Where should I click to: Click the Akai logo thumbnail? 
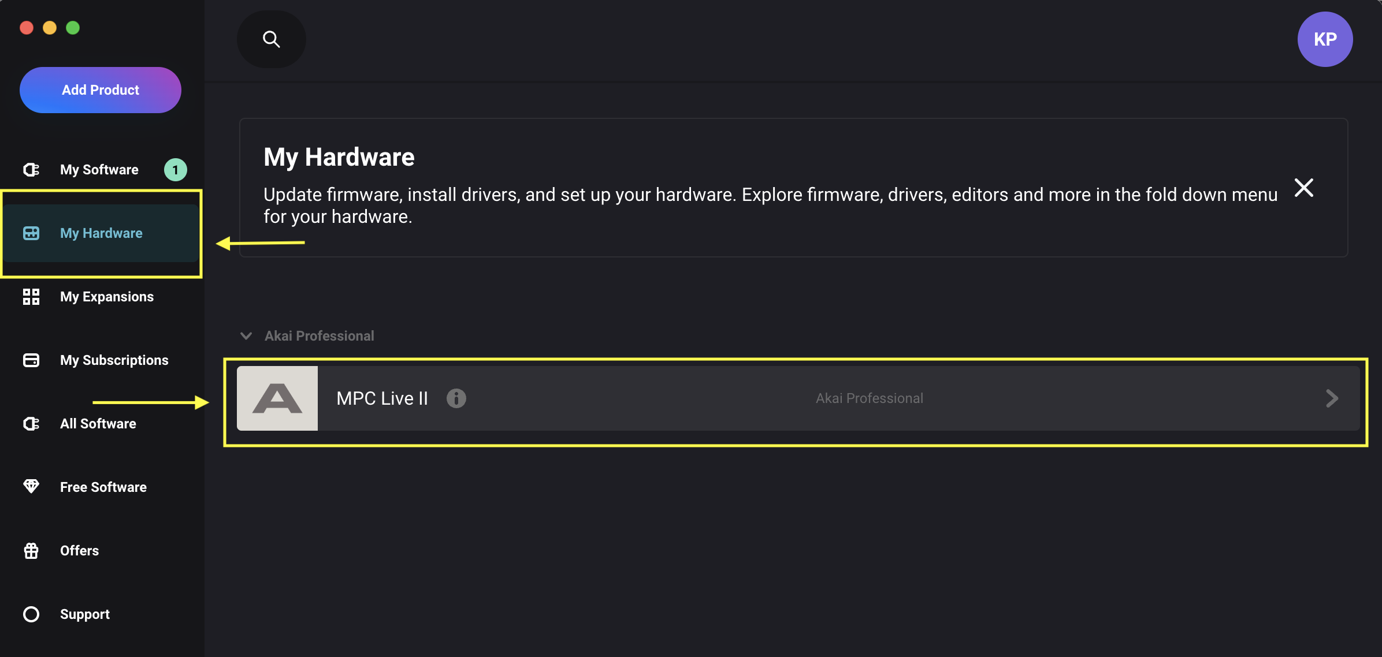tap(277, 398)
